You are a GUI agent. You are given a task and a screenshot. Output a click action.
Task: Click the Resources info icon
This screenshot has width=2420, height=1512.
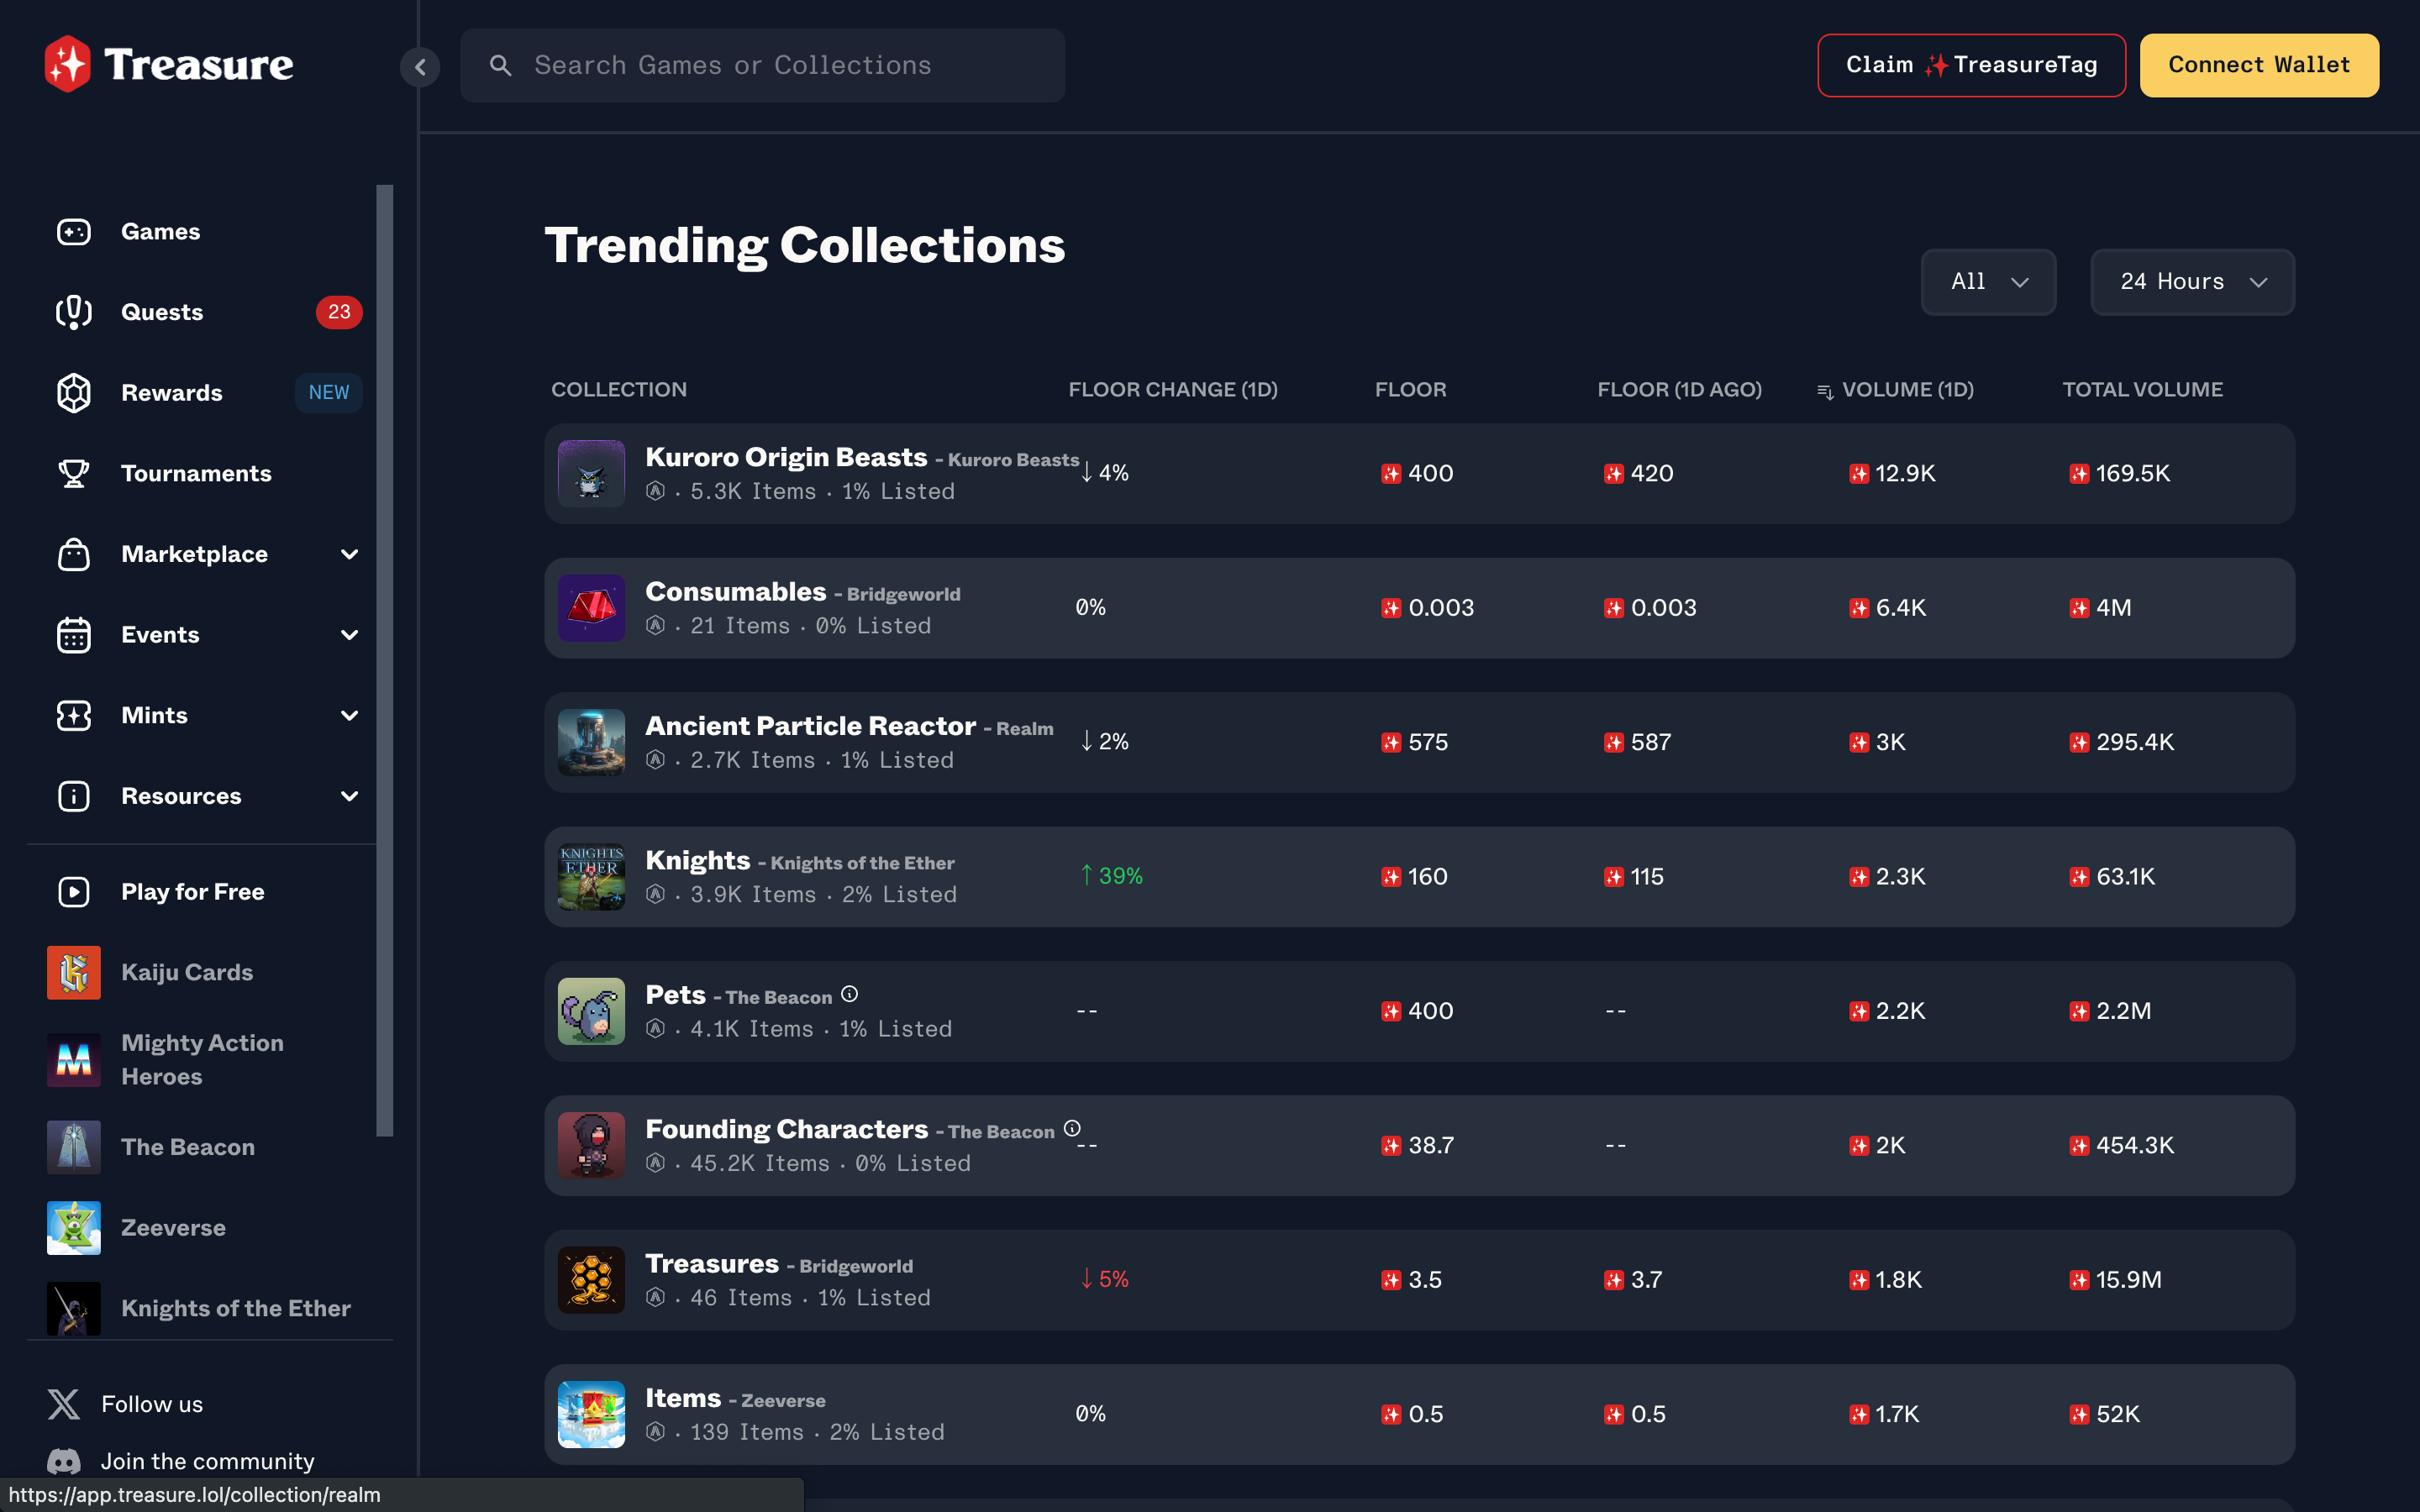click(74, 796)
